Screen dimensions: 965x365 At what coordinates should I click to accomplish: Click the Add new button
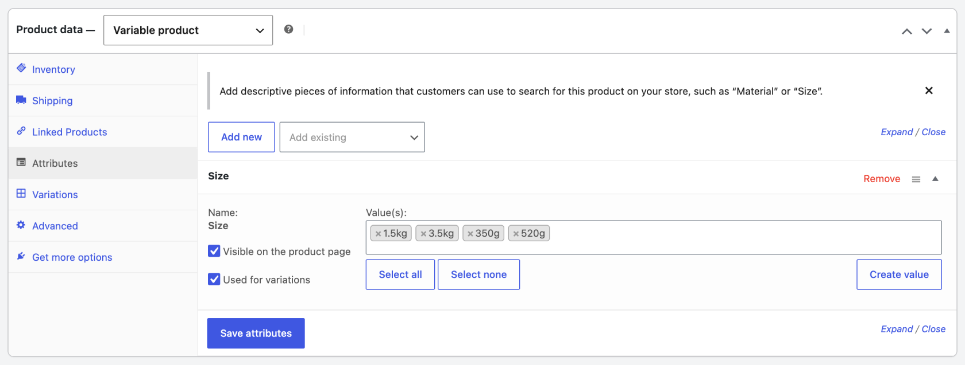pos(241,137)
